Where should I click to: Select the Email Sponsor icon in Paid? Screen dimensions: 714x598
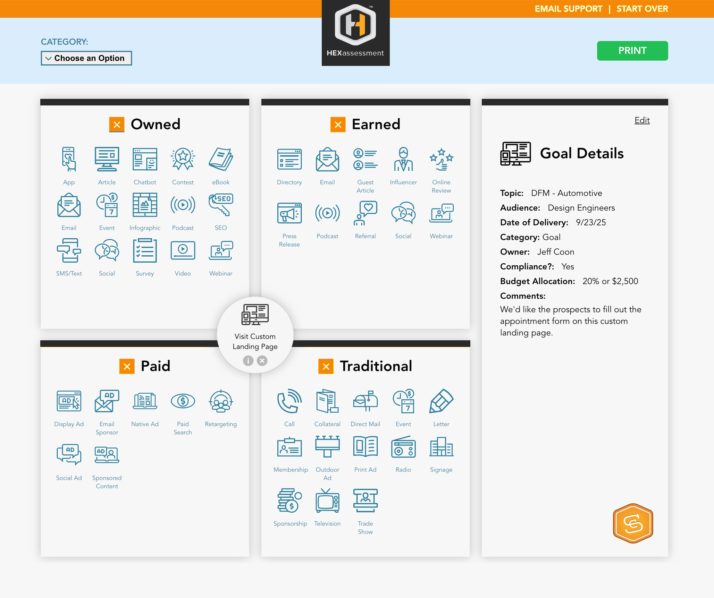107,401
